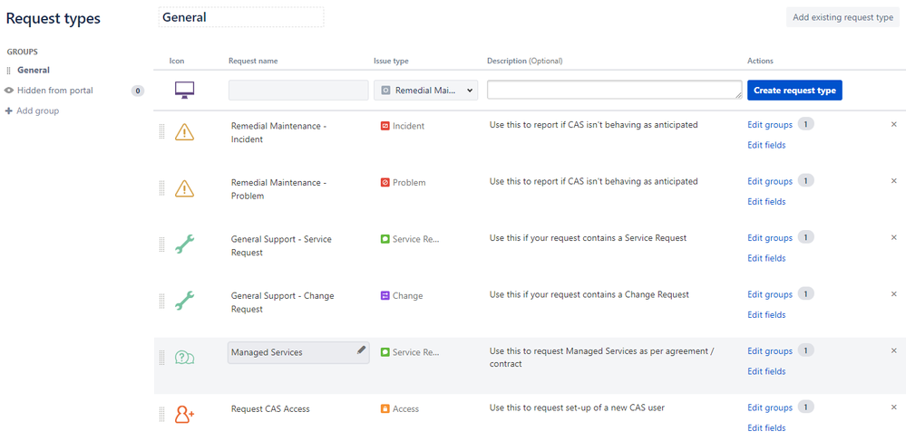Click the monitor icon in the new request row
The image size is (906, 441).
click(x=184, y=90)
